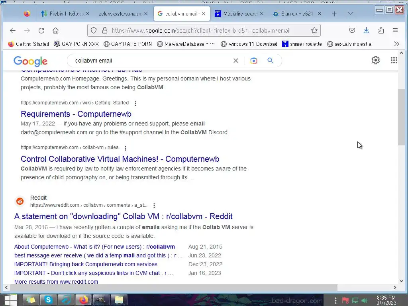
Task: View site security via padlock icon
Action: (x=105, y=30)
